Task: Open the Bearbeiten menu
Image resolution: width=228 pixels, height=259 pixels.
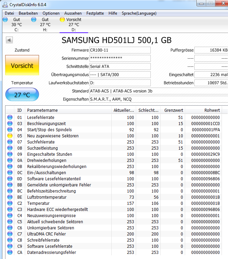Action: tap(28, 13)
